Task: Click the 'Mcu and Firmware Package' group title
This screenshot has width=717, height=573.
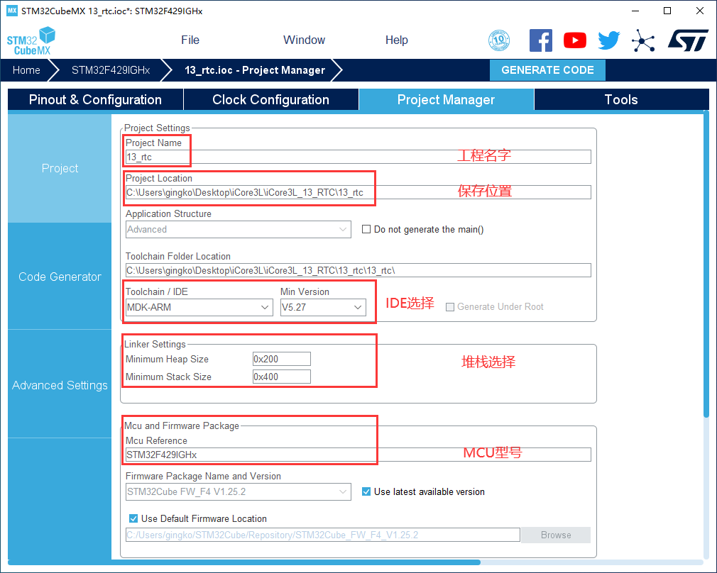Action: coord(182,425)
